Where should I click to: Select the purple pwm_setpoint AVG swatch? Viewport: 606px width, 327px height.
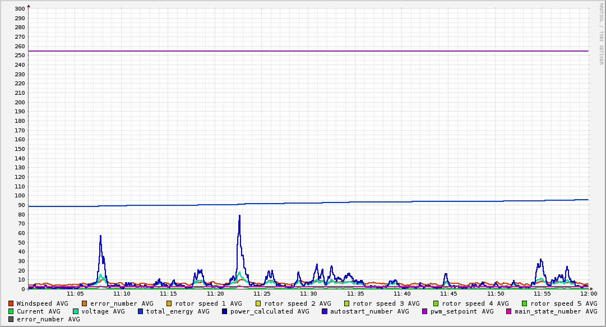(x=424, y=311)
